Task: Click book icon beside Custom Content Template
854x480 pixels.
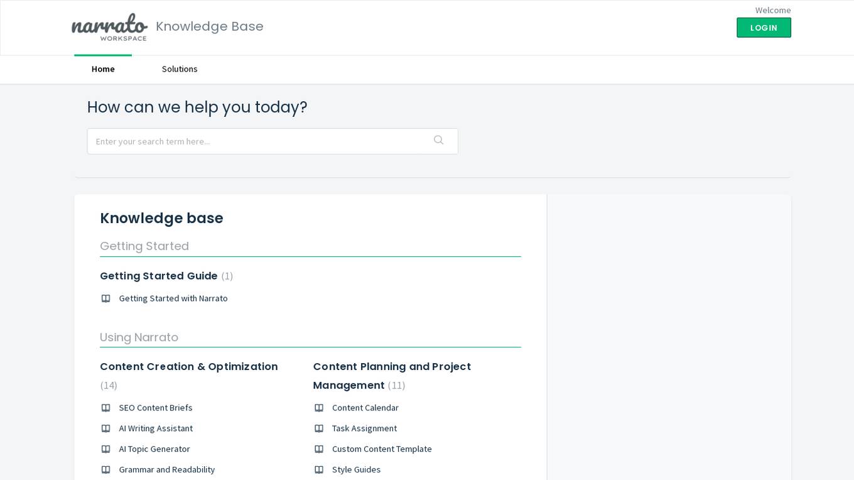Action: pos(319,449)
